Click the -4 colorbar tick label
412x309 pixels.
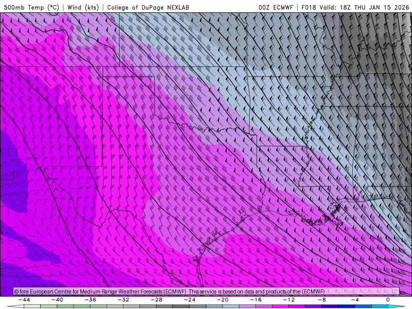355,300
